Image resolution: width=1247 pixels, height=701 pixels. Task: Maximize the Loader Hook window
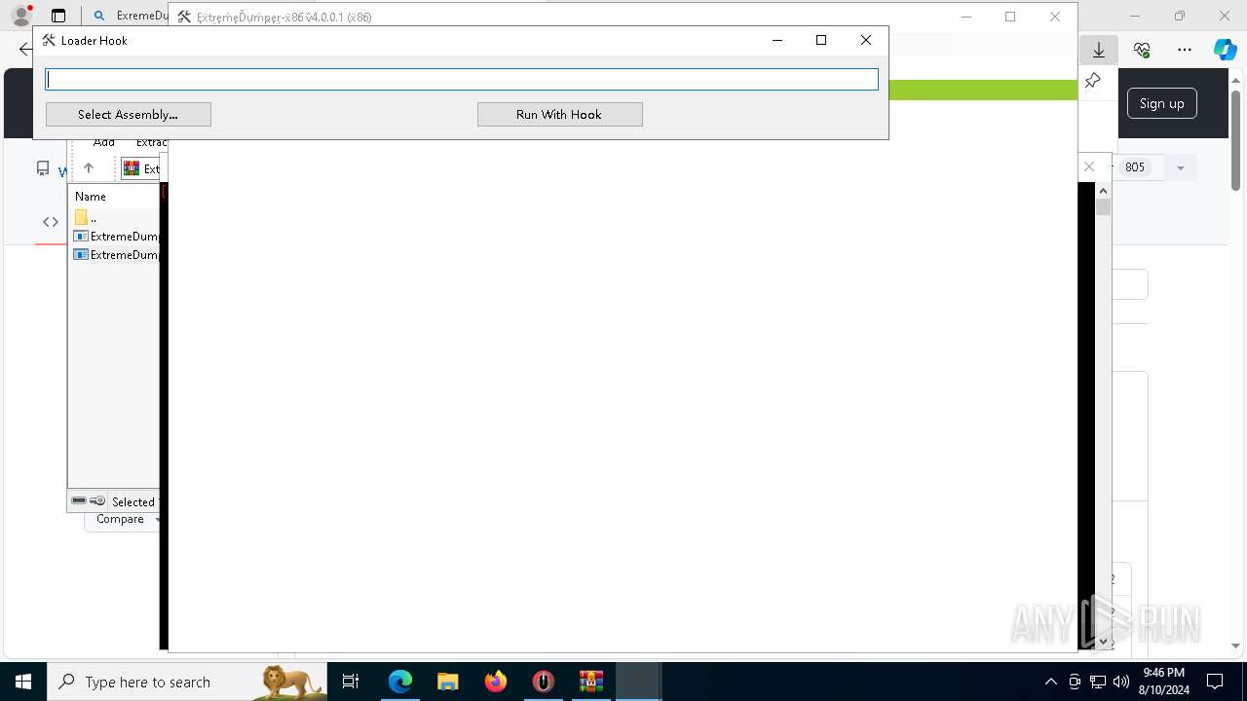tap(821, 40)
